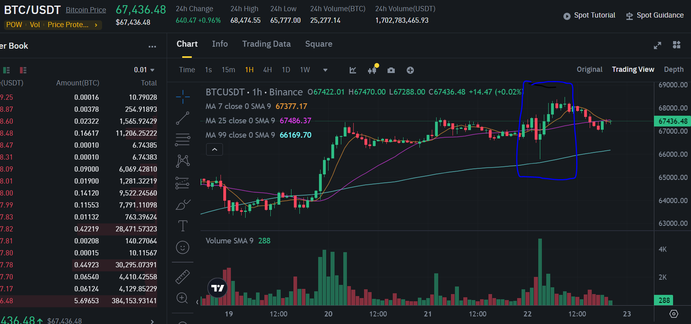Select the trend line drawing tool
Image resolution: width=691 pixels, height=324 pixels.
[183, 118]
